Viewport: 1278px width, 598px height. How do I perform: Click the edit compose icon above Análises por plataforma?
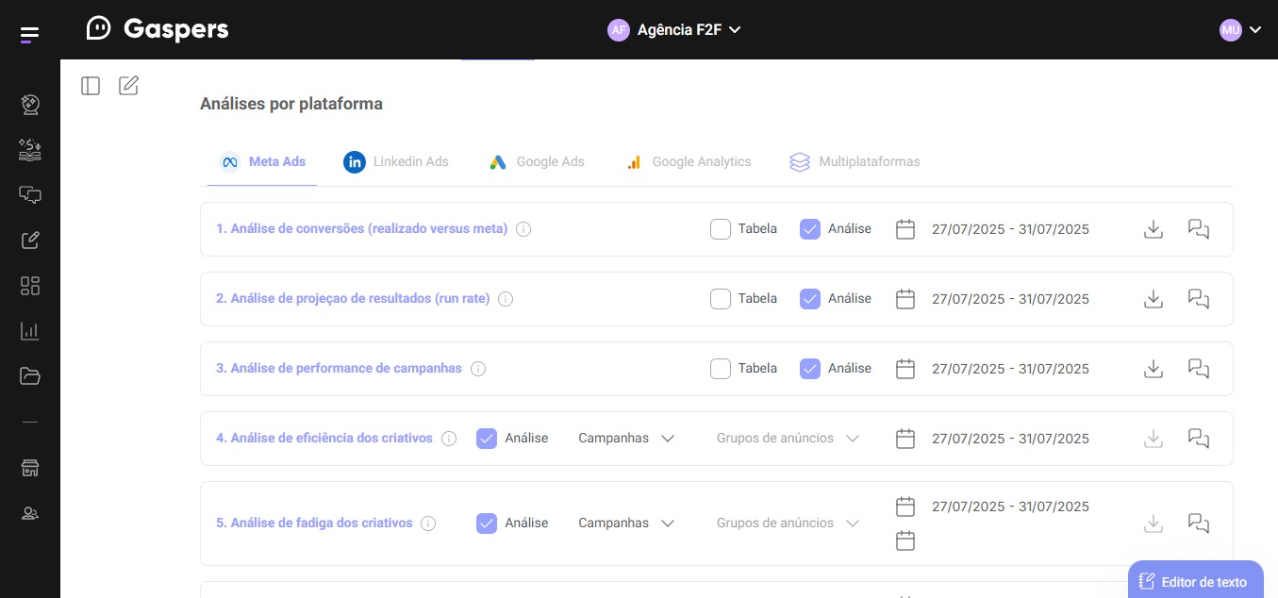(128, 85)
